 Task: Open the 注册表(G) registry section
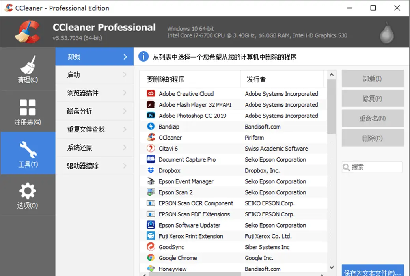pos(28,112)
